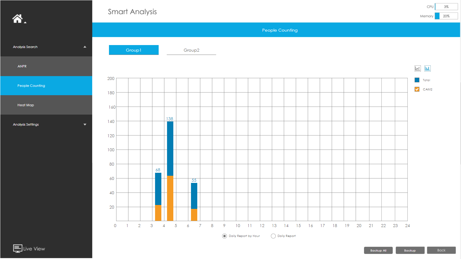Screen dimensions: 461x259
Task: Click the Total blue color swatch
Action: click(x=417, y=80)
